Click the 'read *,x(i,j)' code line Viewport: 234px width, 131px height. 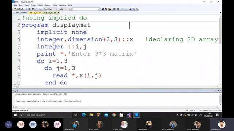(77, 76)
